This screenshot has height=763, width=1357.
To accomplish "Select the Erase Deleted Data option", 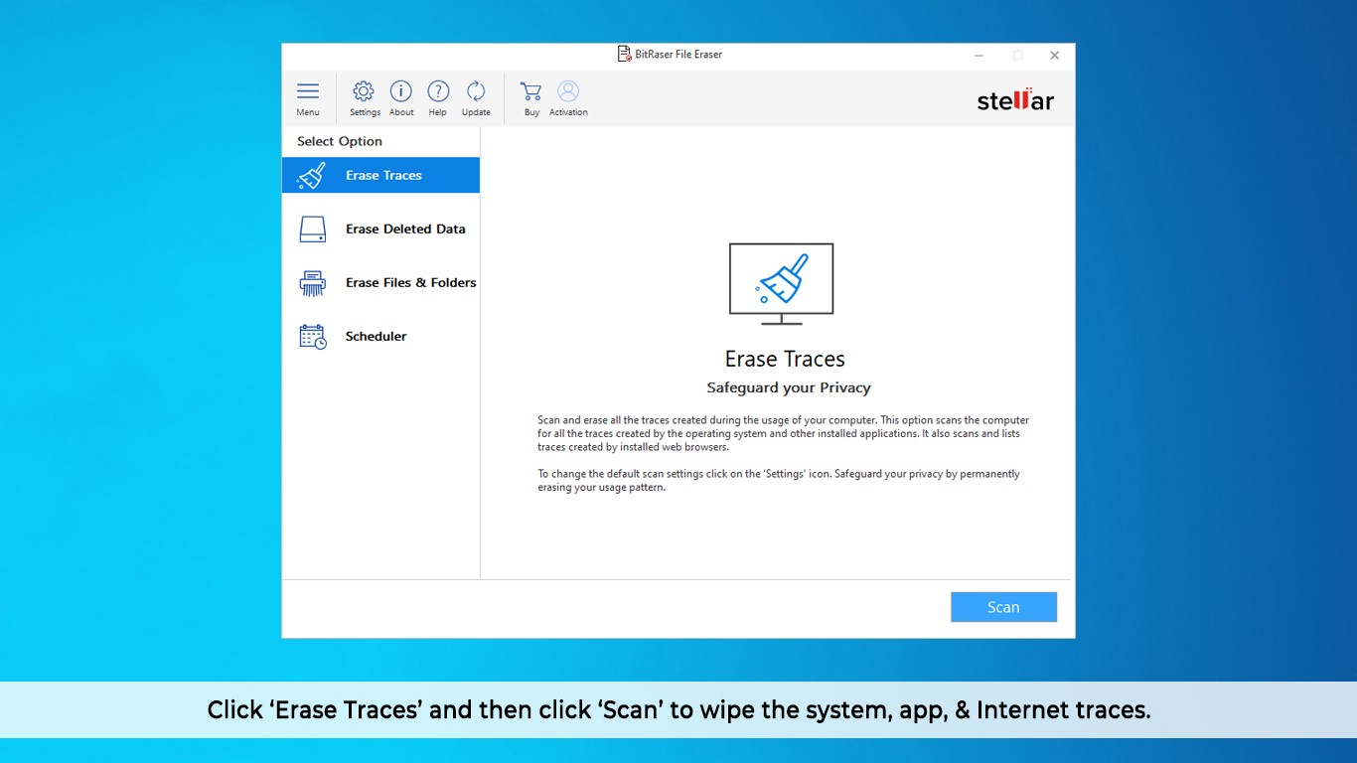I will coord(380,229).
